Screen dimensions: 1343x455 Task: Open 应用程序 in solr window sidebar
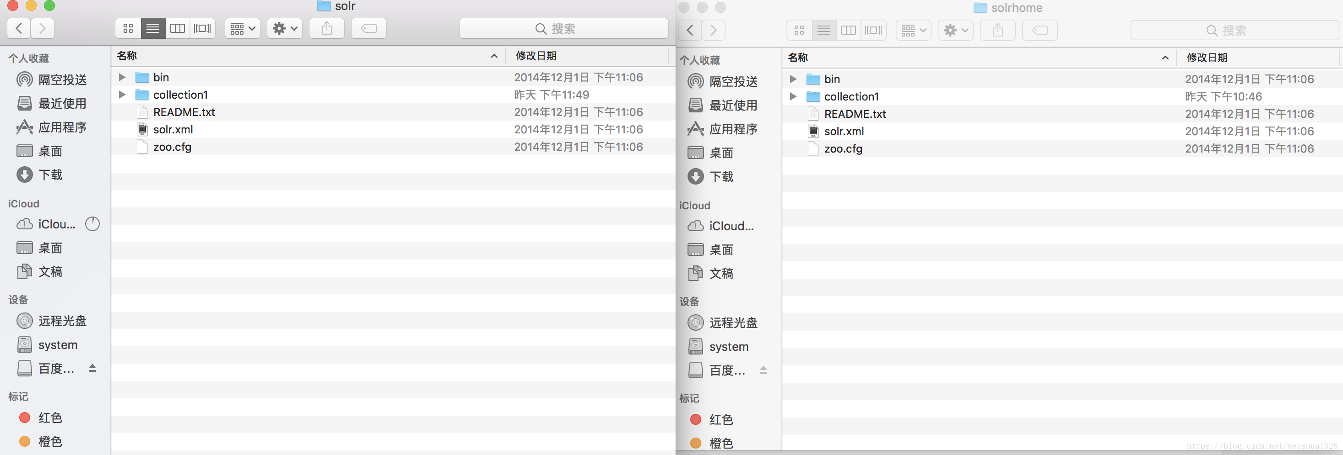click(x=52, y=127)
